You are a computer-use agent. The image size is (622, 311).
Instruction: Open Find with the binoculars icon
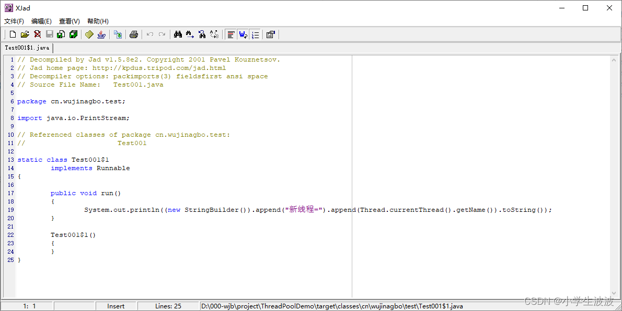(x=178, y=34)
